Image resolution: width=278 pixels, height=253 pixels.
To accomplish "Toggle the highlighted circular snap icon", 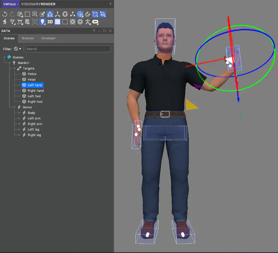I will [x=80, y=14].
